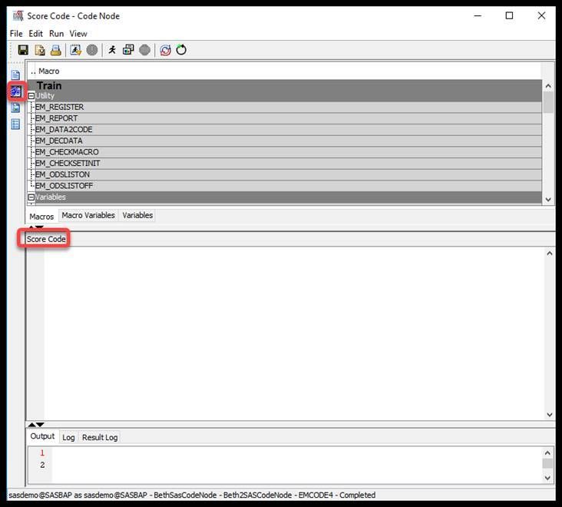The width and height of the screenshot is (562, 507).
Task: Click down arrow of Output pane scrollbar
Action: click(547, 478)
